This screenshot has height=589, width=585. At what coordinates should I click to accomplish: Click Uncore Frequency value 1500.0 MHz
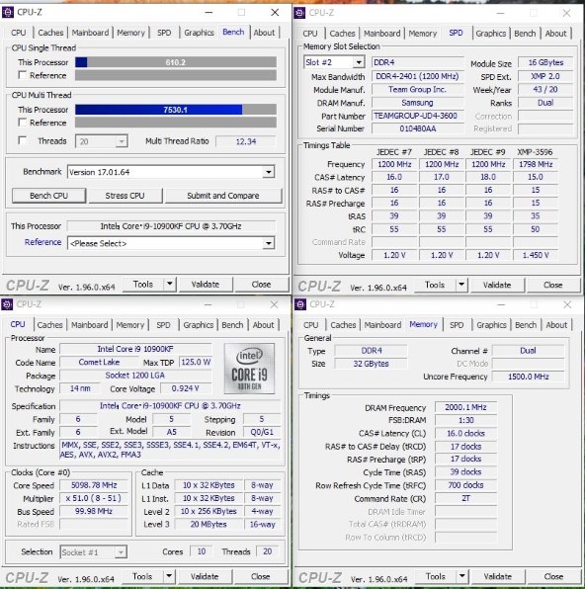tap(529, 377)
